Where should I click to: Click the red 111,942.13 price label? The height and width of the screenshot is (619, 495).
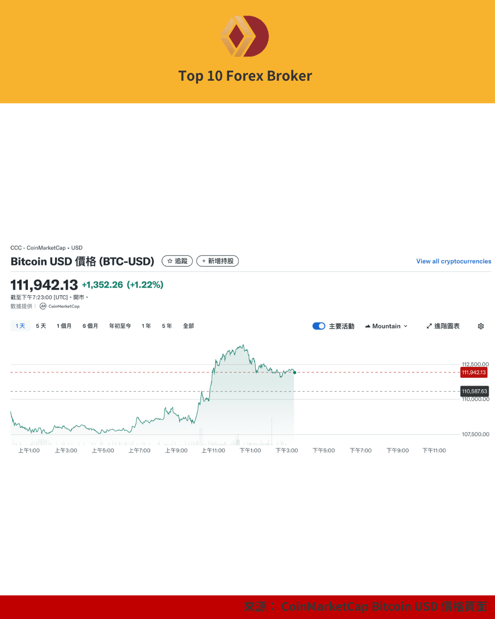pyautogui.click(x=473, y=372)
